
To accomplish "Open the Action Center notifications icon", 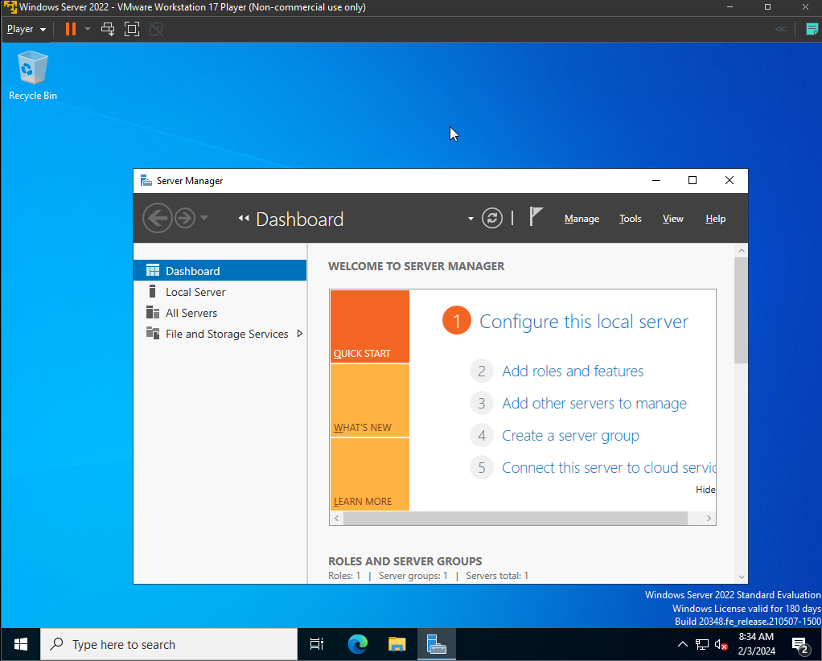I will point(800,645).
